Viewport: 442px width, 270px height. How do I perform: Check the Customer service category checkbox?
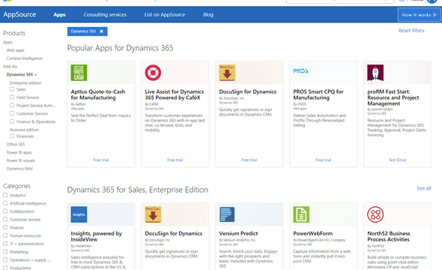tap(5, 219)
